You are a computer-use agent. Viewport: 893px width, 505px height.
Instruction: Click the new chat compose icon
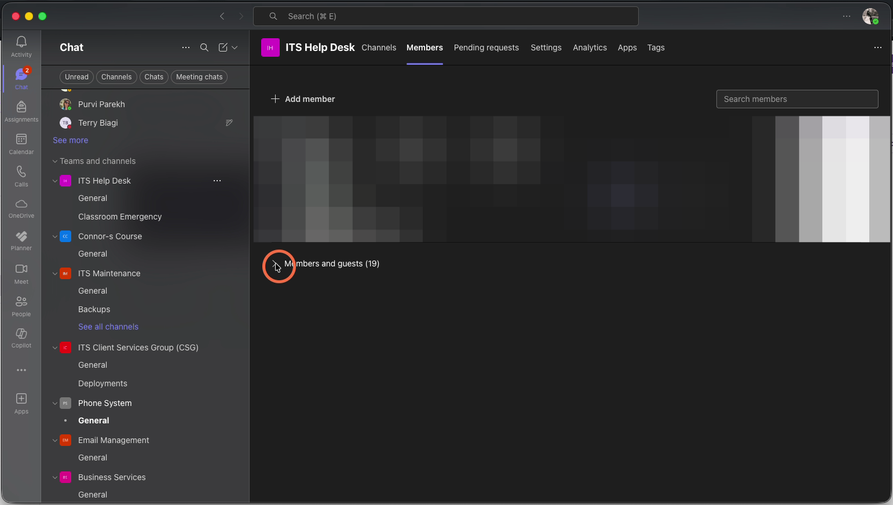(x=223, y=47)
